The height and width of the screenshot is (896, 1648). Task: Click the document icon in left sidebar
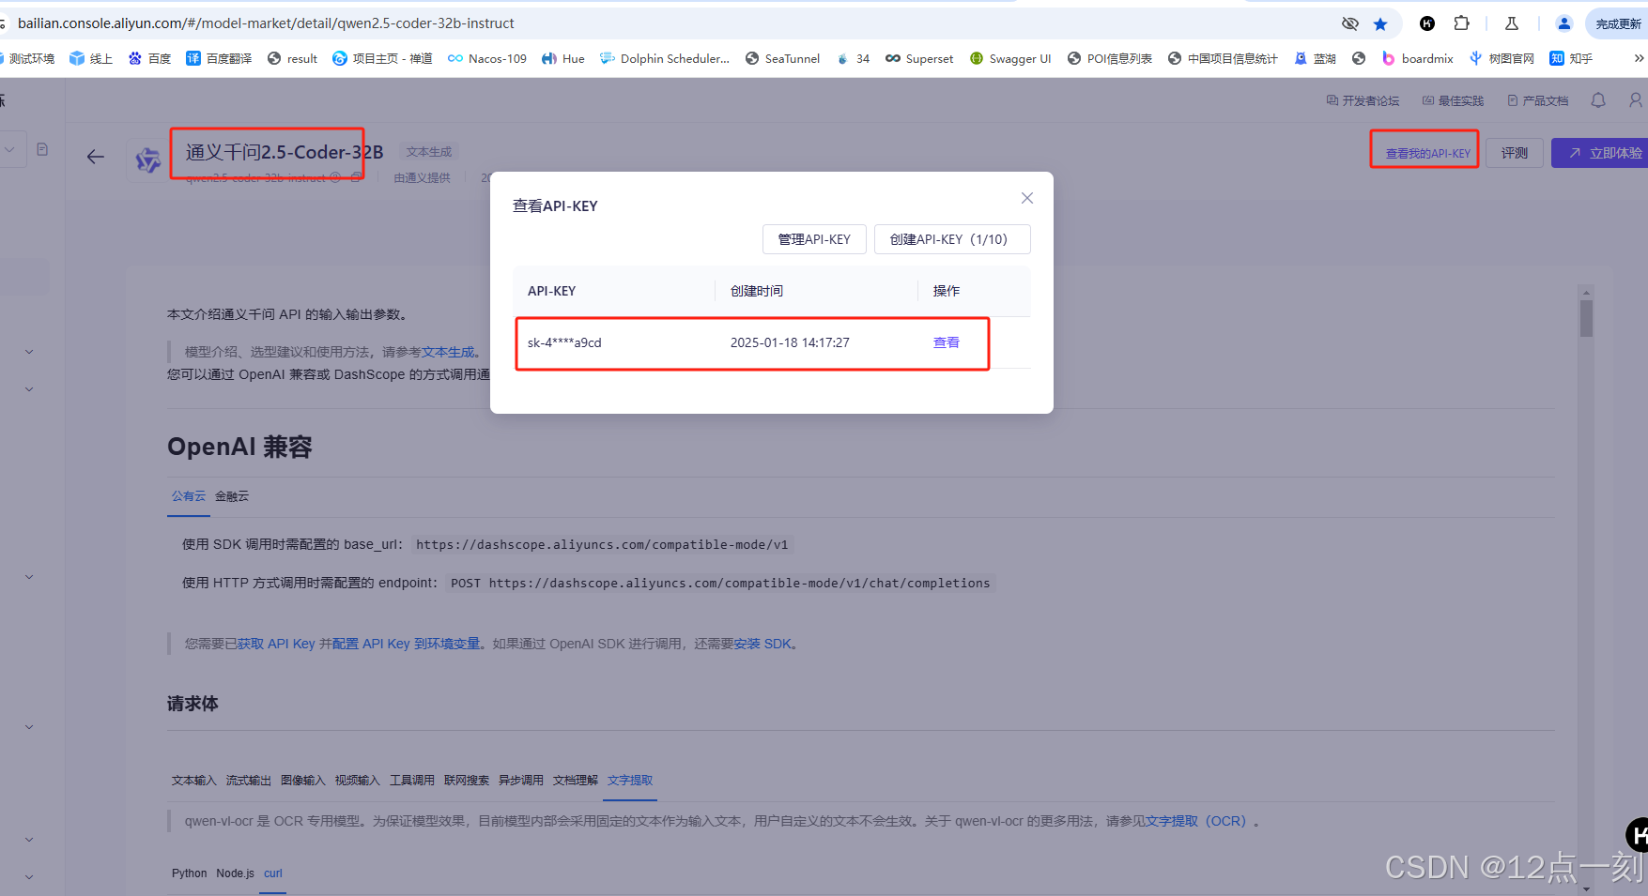point(42,149)
